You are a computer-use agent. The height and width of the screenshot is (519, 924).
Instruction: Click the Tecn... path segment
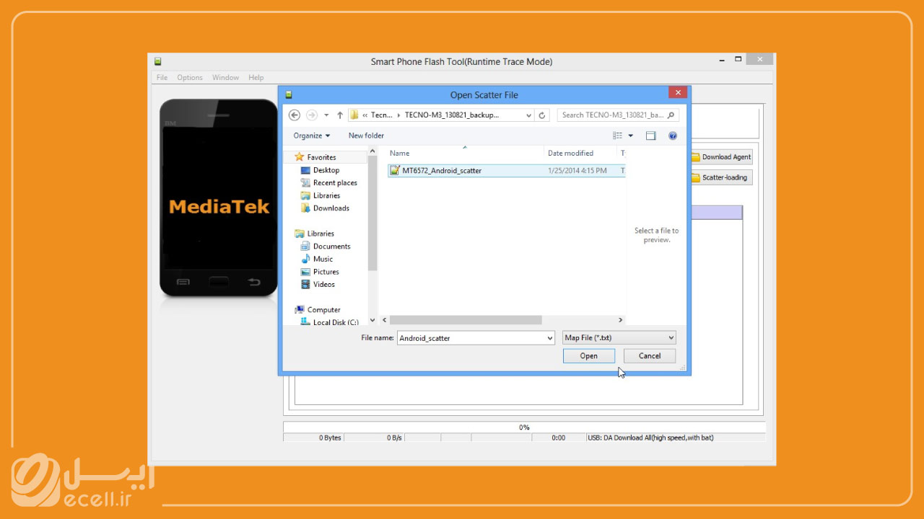(x=382, y=115)
